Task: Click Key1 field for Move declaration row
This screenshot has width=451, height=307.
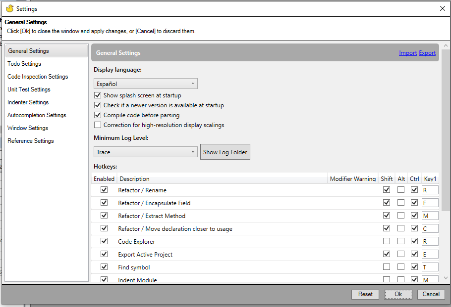Action: pyautogui.click(x=430, y=228)
